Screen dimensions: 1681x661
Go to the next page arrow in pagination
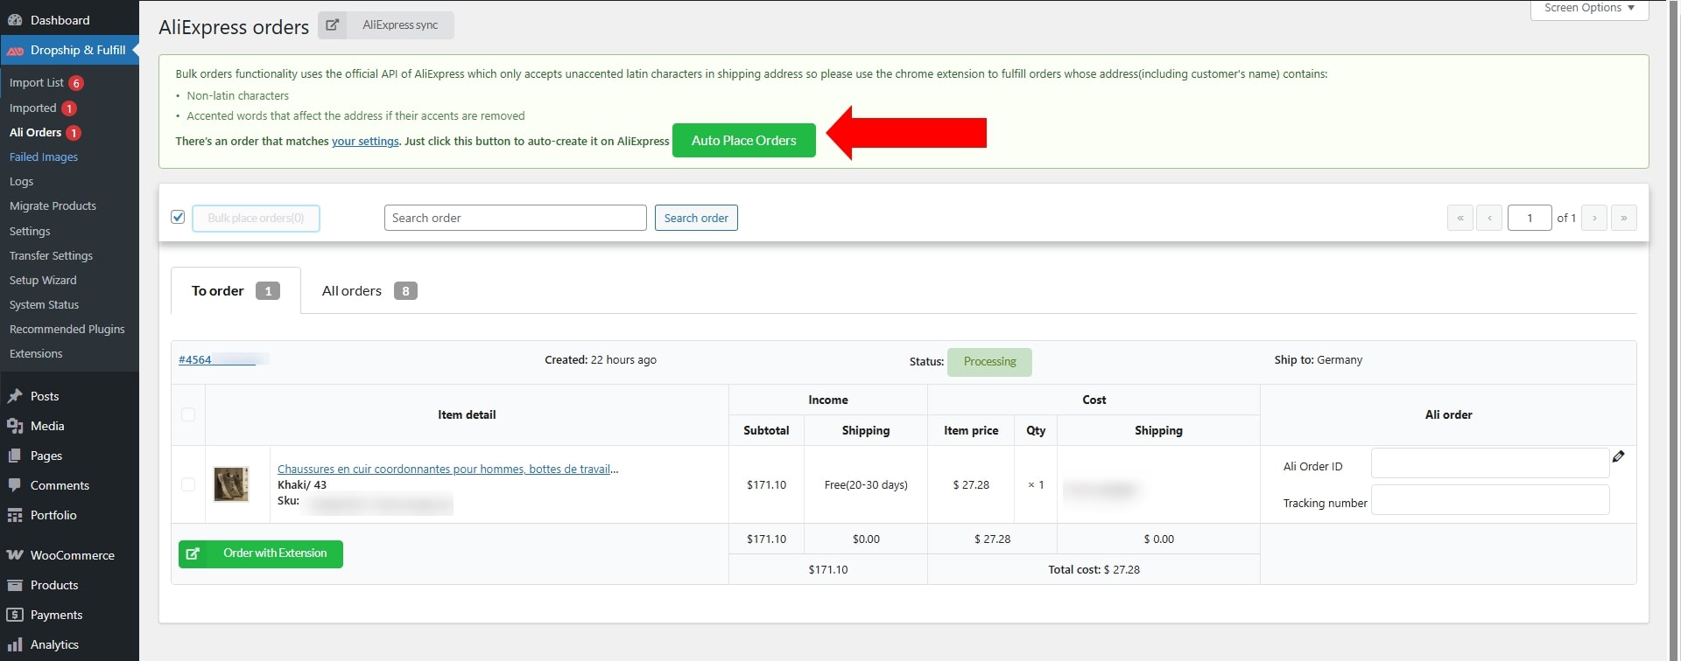click(x=1593, y=218)
